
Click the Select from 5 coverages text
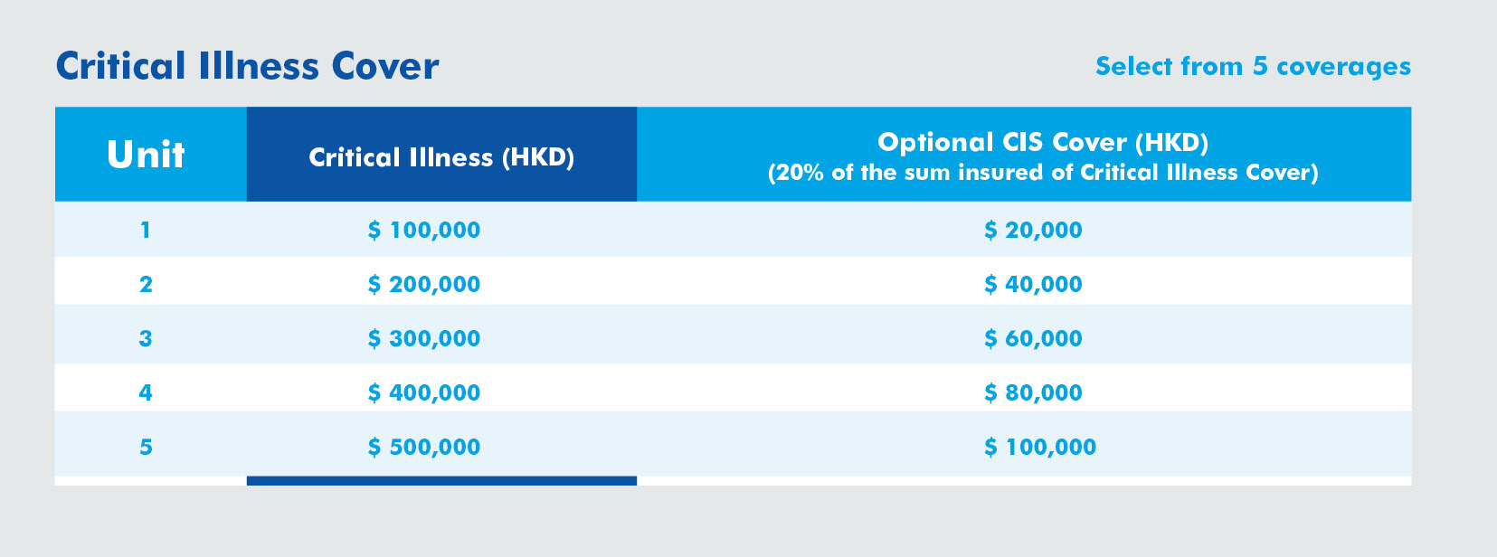point(1253,66)
